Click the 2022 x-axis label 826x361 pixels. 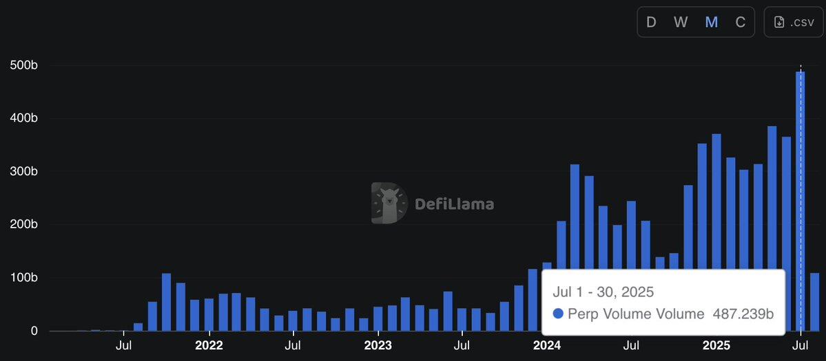point(209,346)
